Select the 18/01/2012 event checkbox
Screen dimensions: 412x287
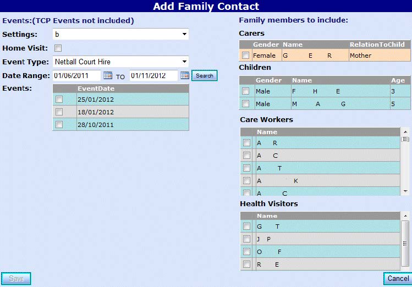[x=59, y=112]
